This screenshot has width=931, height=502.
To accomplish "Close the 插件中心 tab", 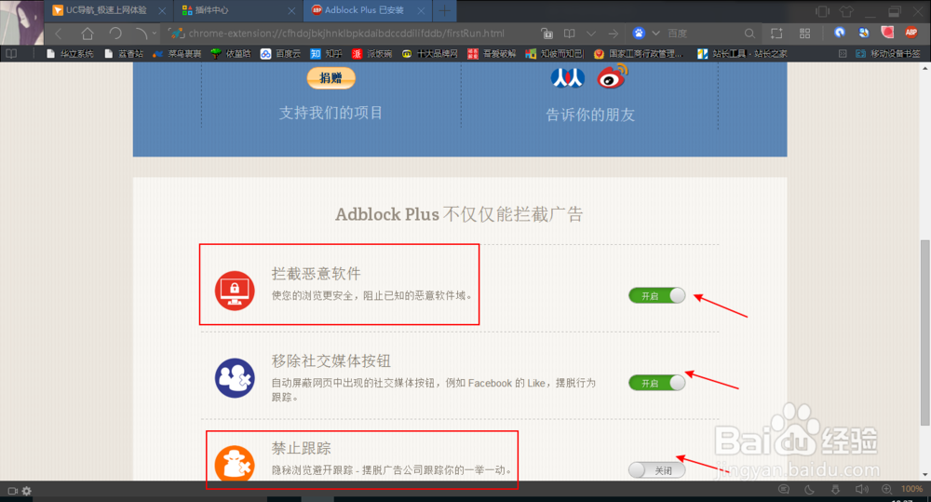I will click(x=290, y=10).
